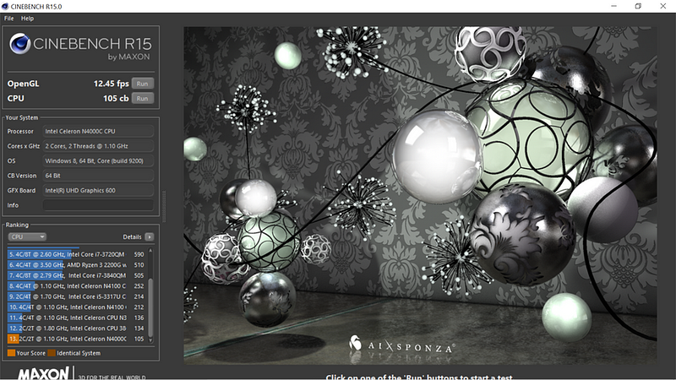Select ranking row 12 Intel Celeron score 134
Viewport: 676px width, 380px height.
tap(77, 328)
